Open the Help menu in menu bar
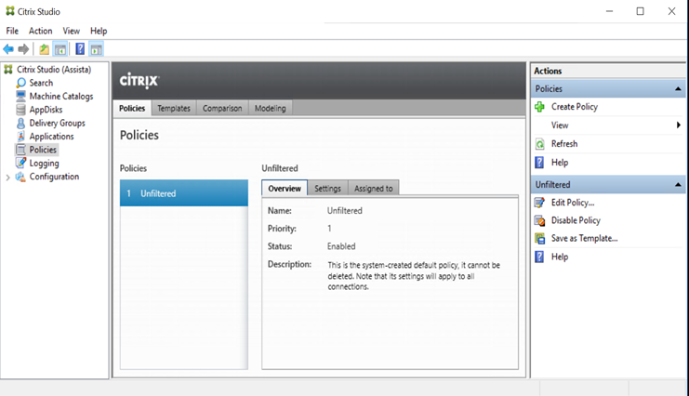The image size is (689, 396). click(99, 31)
